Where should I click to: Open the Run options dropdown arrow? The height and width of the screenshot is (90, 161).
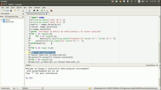(x=44, y=10)
